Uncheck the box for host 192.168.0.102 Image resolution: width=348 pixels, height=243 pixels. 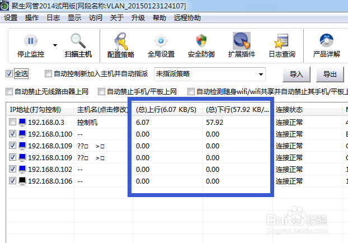(x=12, y=169)
